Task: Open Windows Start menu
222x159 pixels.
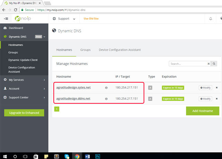Action: [5, 156]
